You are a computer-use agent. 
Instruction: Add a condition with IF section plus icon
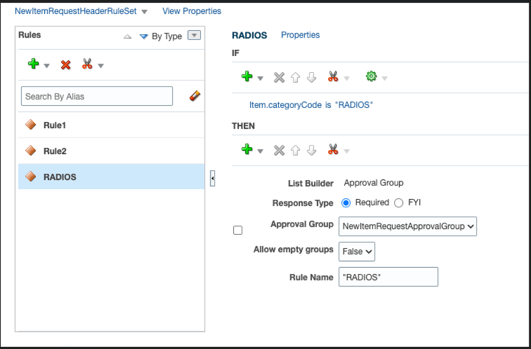247,76
